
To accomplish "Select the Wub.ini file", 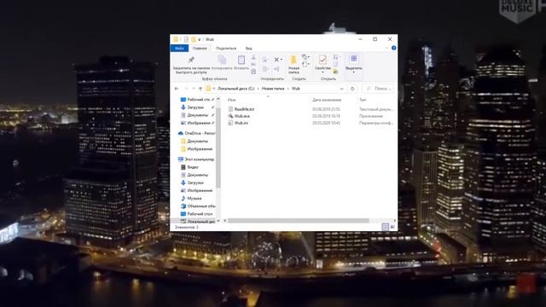I will 238,123.
